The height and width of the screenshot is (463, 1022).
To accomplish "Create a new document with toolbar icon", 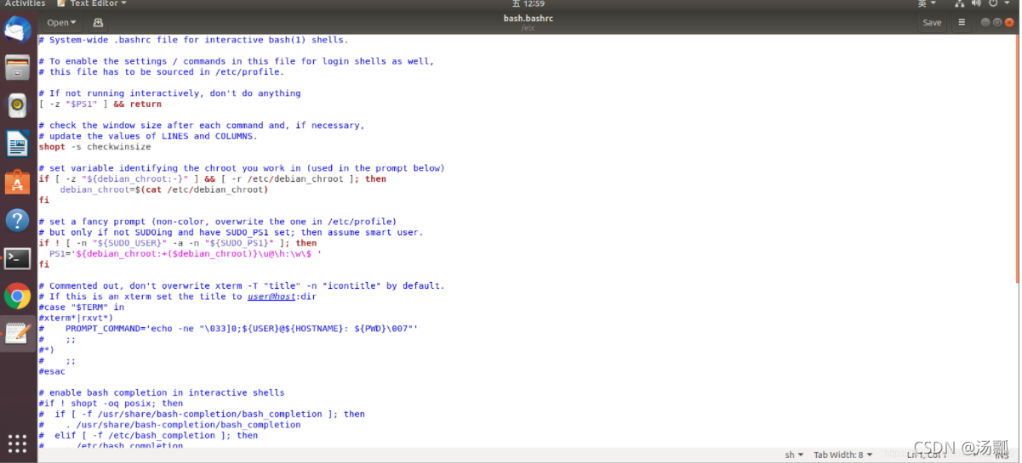I will 98,23.
